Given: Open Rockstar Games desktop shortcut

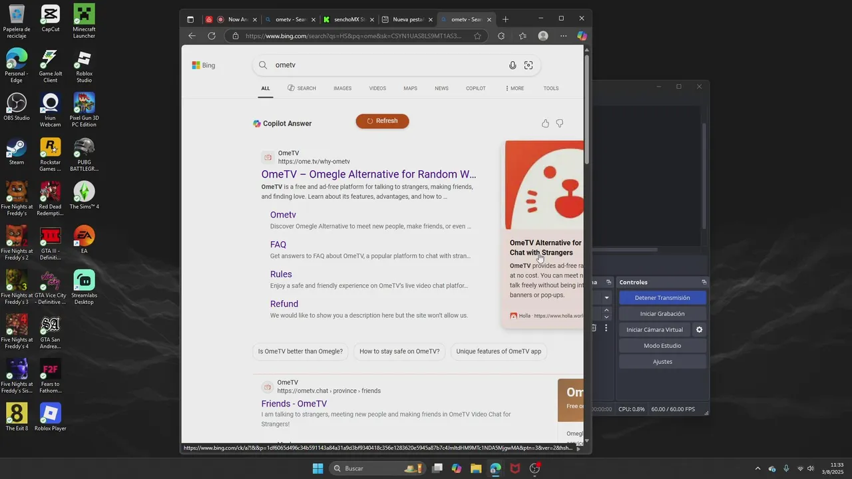Looking at the screenshot, I should pyautogui.click(x=51, y=154).
